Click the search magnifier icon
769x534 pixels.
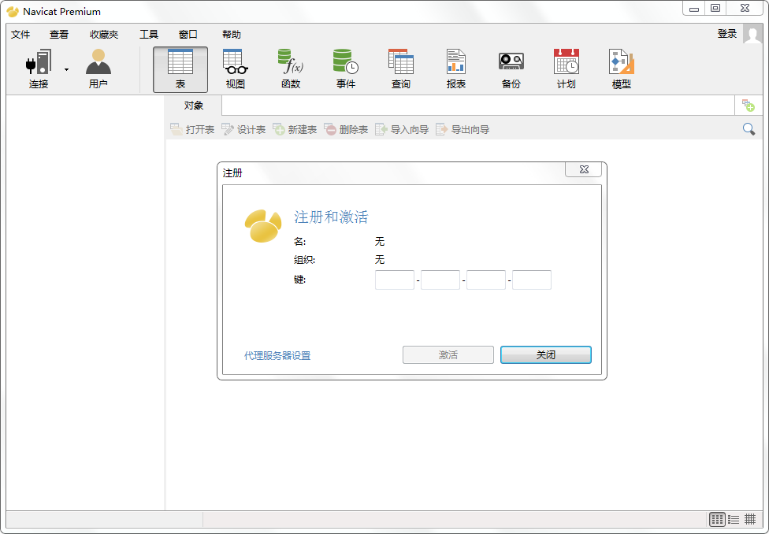point(749,129)
